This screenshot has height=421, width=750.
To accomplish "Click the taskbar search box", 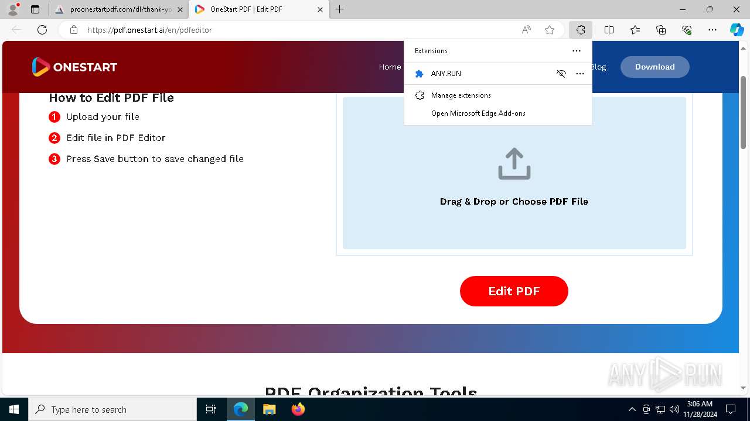I will pyautogui.click(x=112, y=409).
